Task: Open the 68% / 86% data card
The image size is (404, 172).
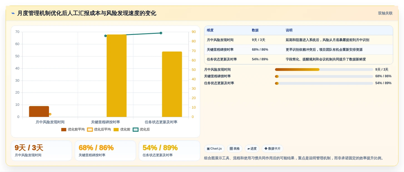Action: pos(105,151)
